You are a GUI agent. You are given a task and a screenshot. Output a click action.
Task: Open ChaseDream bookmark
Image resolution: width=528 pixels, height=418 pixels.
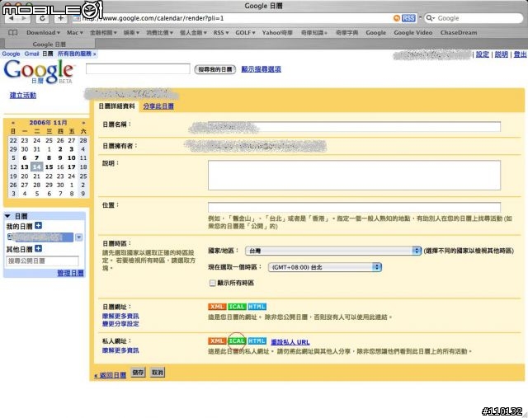tap(459, 33)
